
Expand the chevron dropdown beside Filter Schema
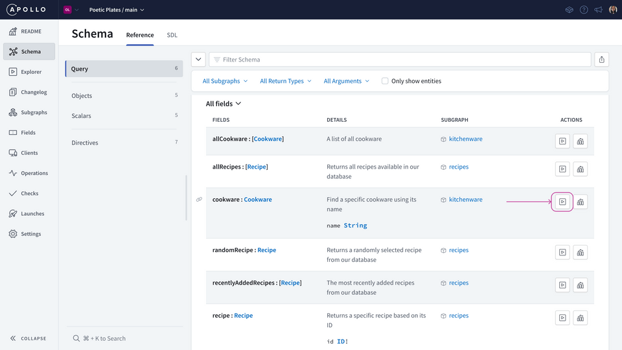(x=198, y=60)
